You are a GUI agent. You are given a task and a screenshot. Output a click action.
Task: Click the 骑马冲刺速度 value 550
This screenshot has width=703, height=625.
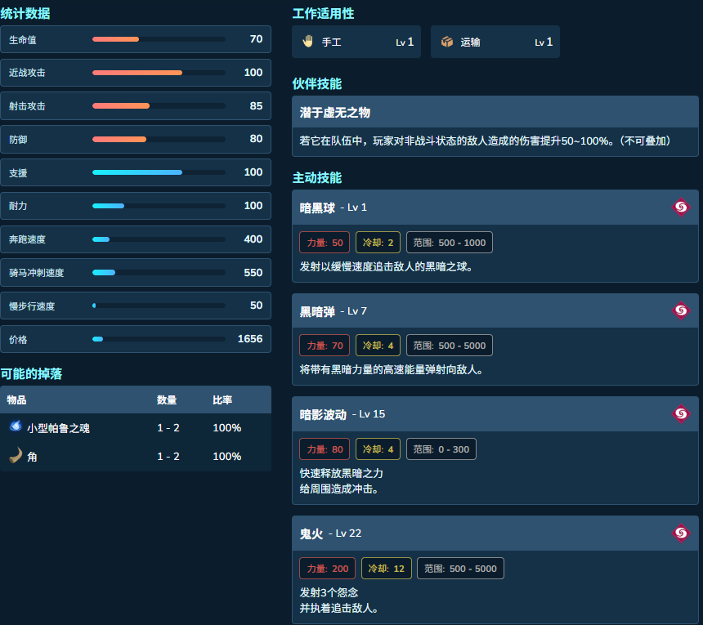pyautogui.click(x=253, y=272)
